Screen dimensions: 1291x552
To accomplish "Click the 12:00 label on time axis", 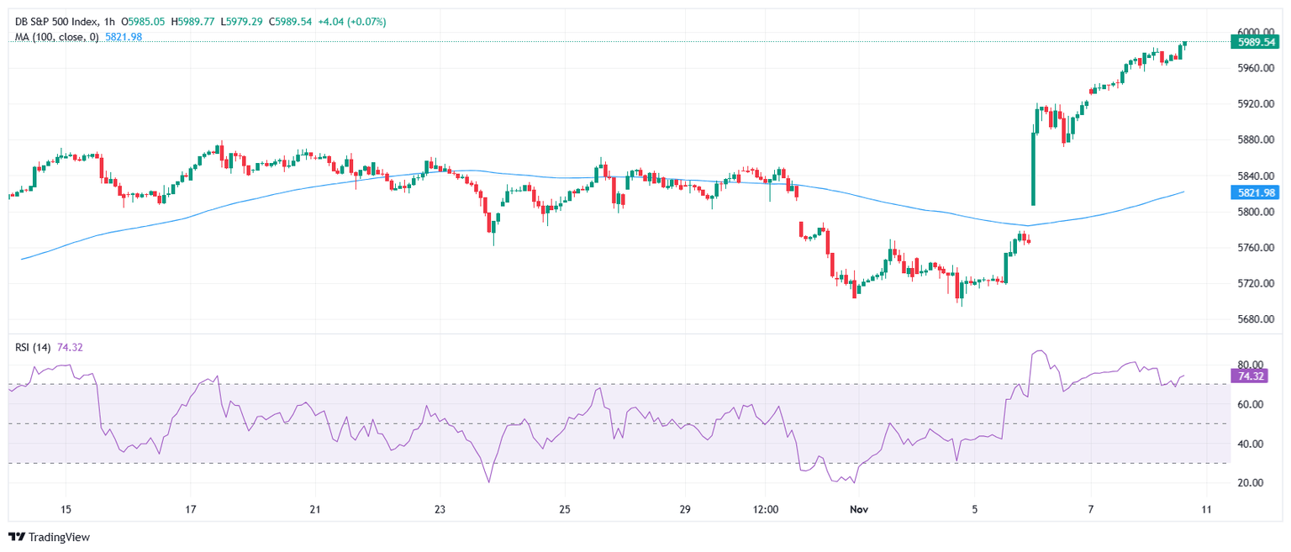I will click(767, 509).
